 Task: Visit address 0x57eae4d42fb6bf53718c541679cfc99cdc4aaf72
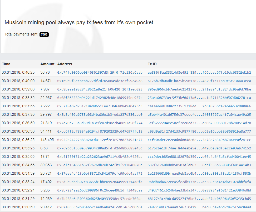tap(100, 173)
